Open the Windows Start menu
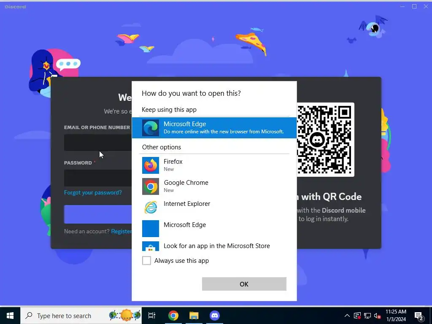Image resolution: width=432 pixels, height=324 pixels. coord(10,316)
